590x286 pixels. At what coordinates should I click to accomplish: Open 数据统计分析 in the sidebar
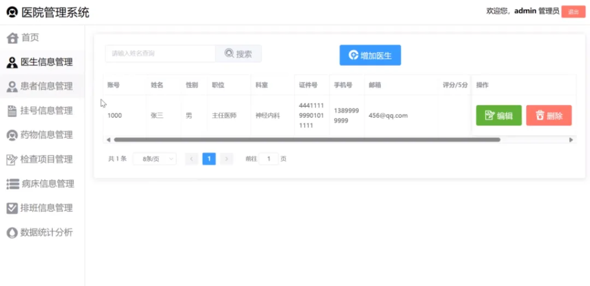[x=43, y=232]
